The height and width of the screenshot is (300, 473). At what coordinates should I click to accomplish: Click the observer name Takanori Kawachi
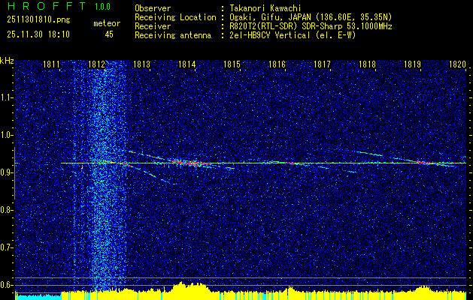coord(265,8)
